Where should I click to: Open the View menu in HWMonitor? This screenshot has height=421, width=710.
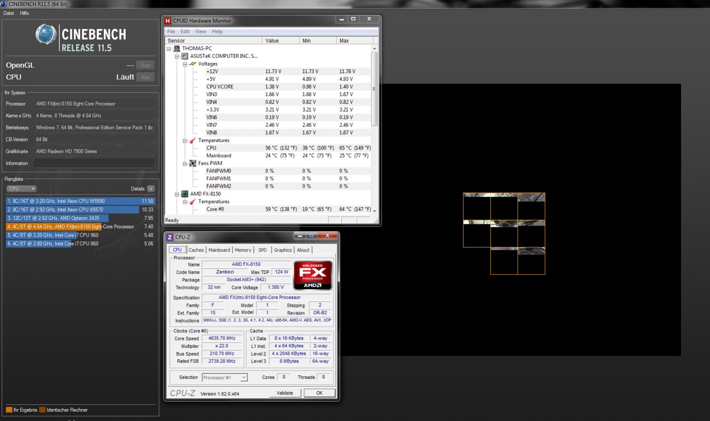click(x=201, y=32)
